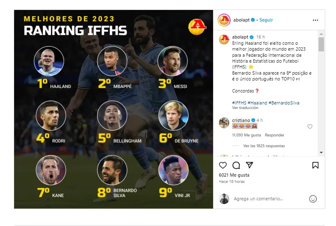Click cristiano's avatar in the comments
The image size is (336, 226).
[224, 123]
